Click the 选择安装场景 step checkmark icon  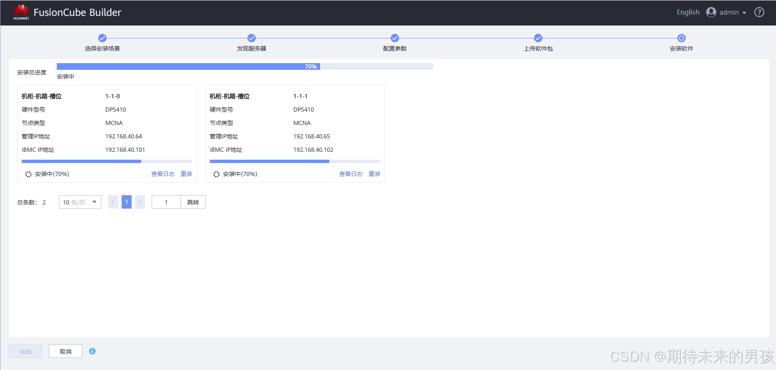[x=102, y=38]
